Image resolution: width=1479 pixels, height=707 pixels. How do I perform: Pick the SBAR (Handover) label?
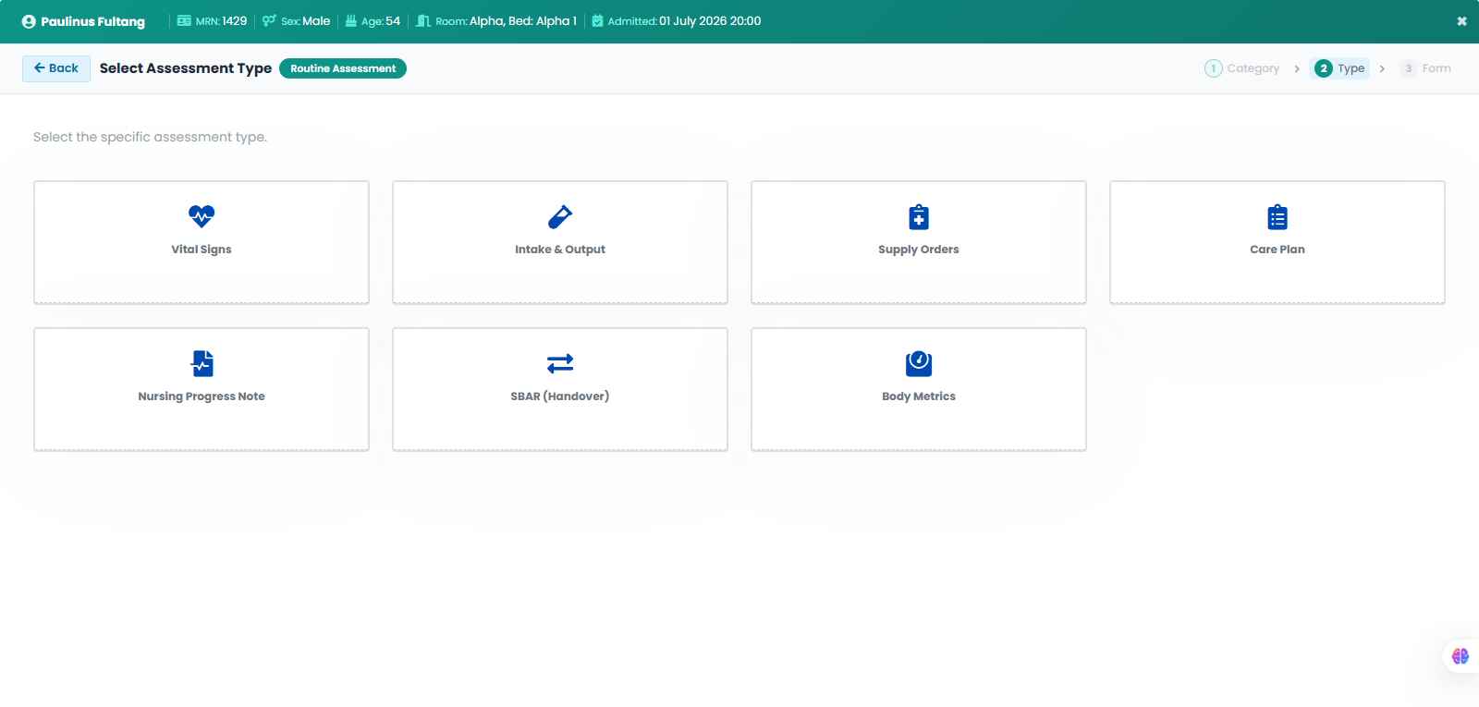[x=560, y=396]
